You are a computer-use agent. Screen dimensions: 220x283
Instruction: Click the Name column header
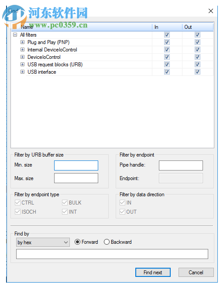click(82, 27)
